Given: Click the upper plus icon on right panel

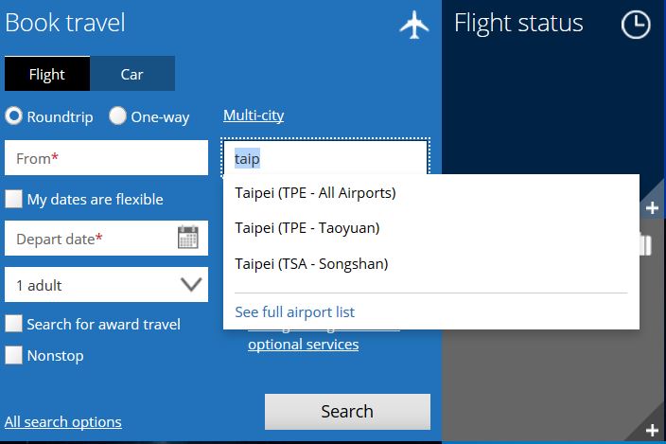Looking at the screenshot, I should pyautogui.click(x=652, y=207).
